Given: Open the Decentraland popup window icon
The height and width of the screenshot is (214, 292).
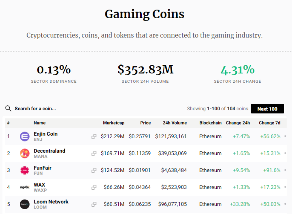Looking at the screenshot, I should (x=94, y=153).
